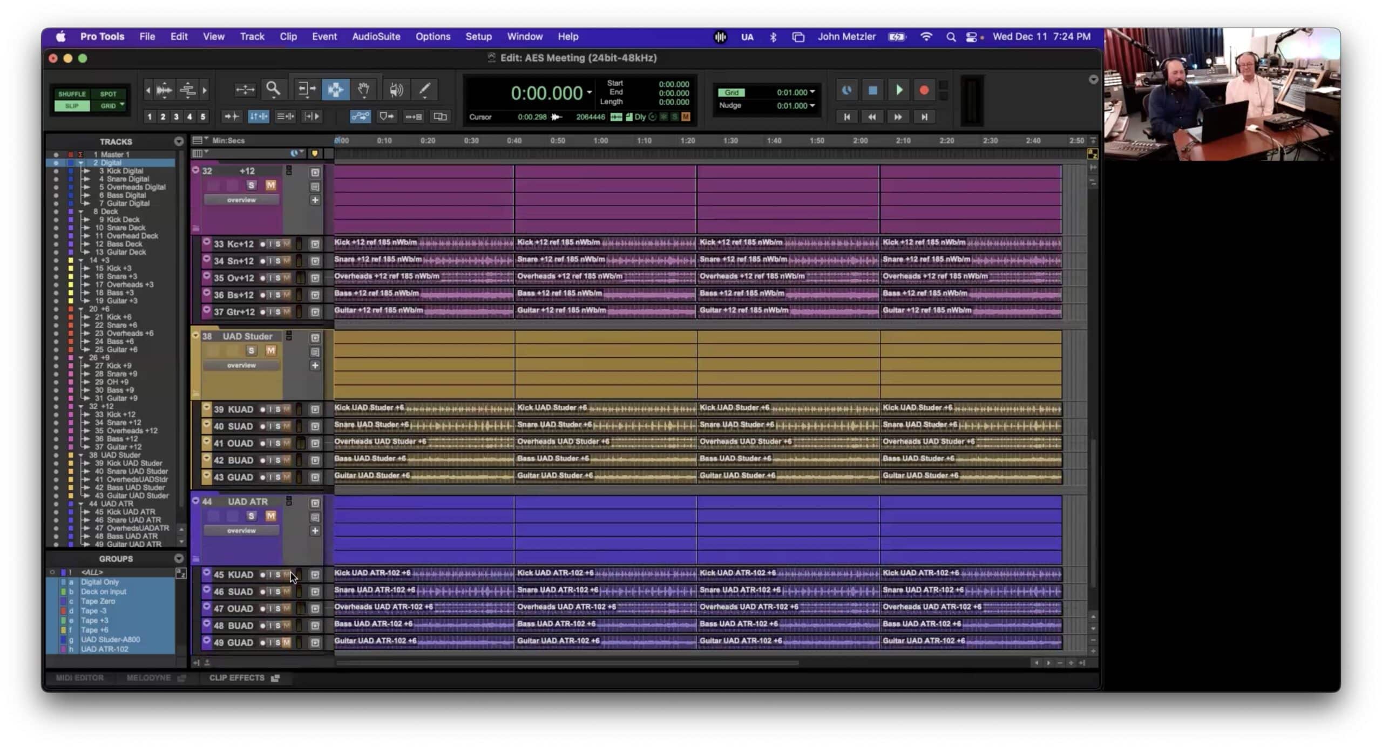Open the Event menu
Screen dimensions: 1382x747
tap(324, 37)
